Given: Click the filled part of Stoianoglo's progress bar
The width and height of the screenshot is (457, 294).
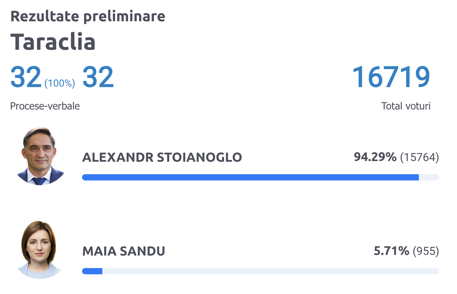Looking at the screenshot, I should [250, 177].
